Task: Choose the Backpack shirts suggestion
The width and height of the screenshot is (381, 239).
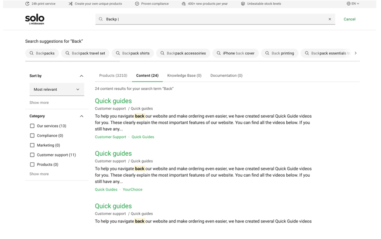Action: pyautogui.click(x=133, y=53)
